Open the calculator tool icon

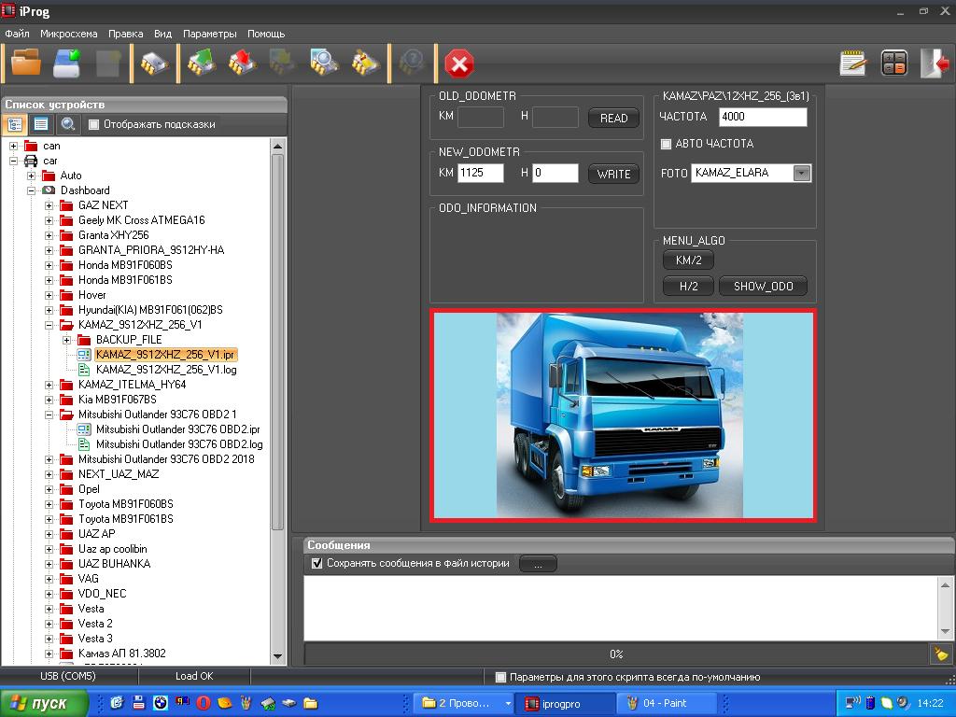[893, 63]
